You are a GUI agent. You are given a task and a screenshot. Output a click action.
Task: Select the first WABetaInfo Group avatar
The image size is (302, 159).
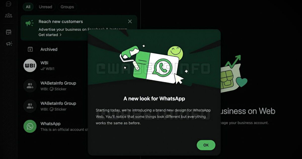30,86
